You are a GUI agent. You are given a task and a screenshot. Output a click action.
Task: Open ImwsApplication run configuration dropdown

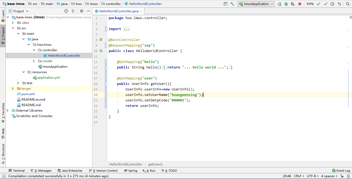click(x=256, y=4)
